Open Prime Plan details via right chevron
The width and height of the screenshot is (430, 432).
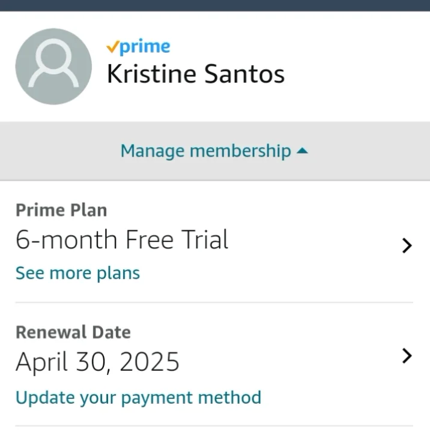coord(407,245)
